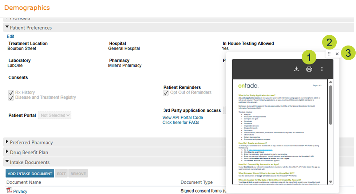
Task: Expand the Drug Benefit Plan section
Action: (7, 152)
